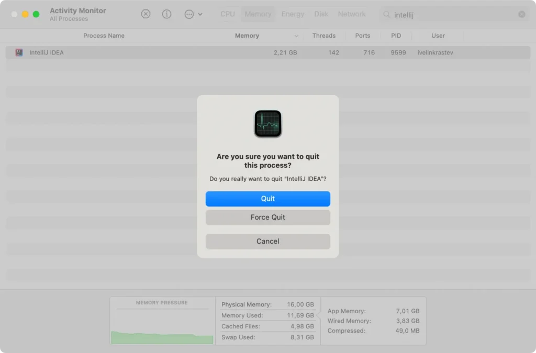This screenshot has height=353, width=536.
Task: Toggle the Memory column sort arrow
Action: coord(296,36)
